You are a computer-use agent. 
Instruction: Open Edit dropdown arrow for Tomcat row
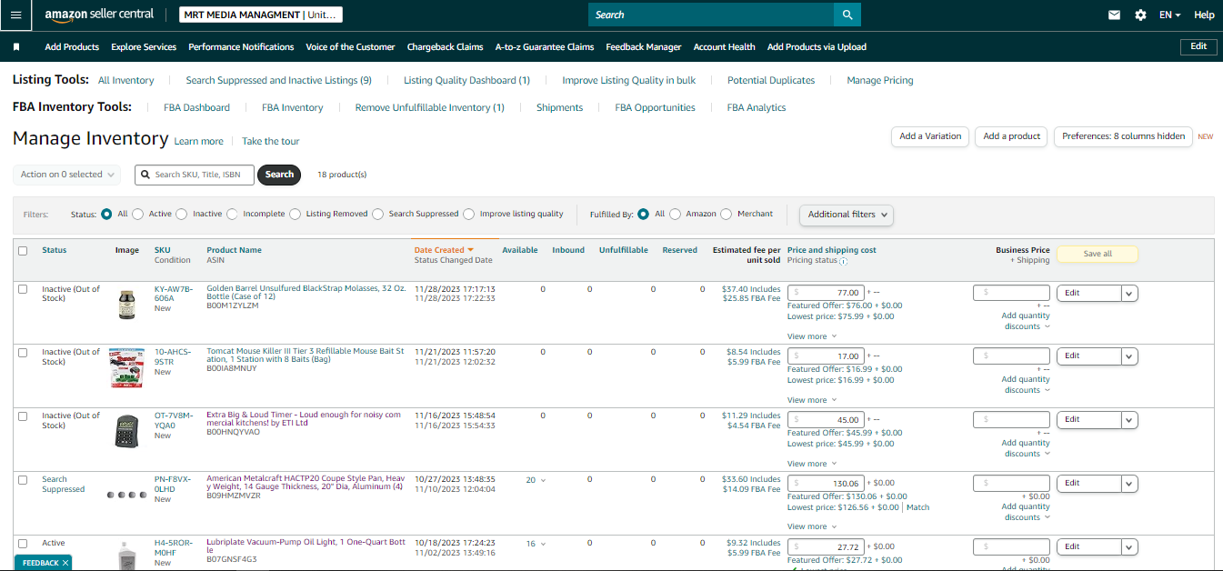(x=1129, y=356)
